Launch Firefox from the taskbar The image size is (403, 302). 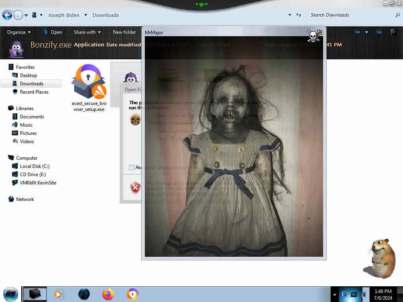(108, 294)
